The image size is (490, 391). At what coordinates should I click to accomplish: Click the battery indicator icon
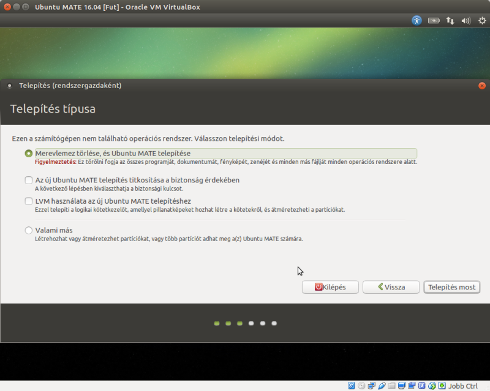(x=434, y=21)
